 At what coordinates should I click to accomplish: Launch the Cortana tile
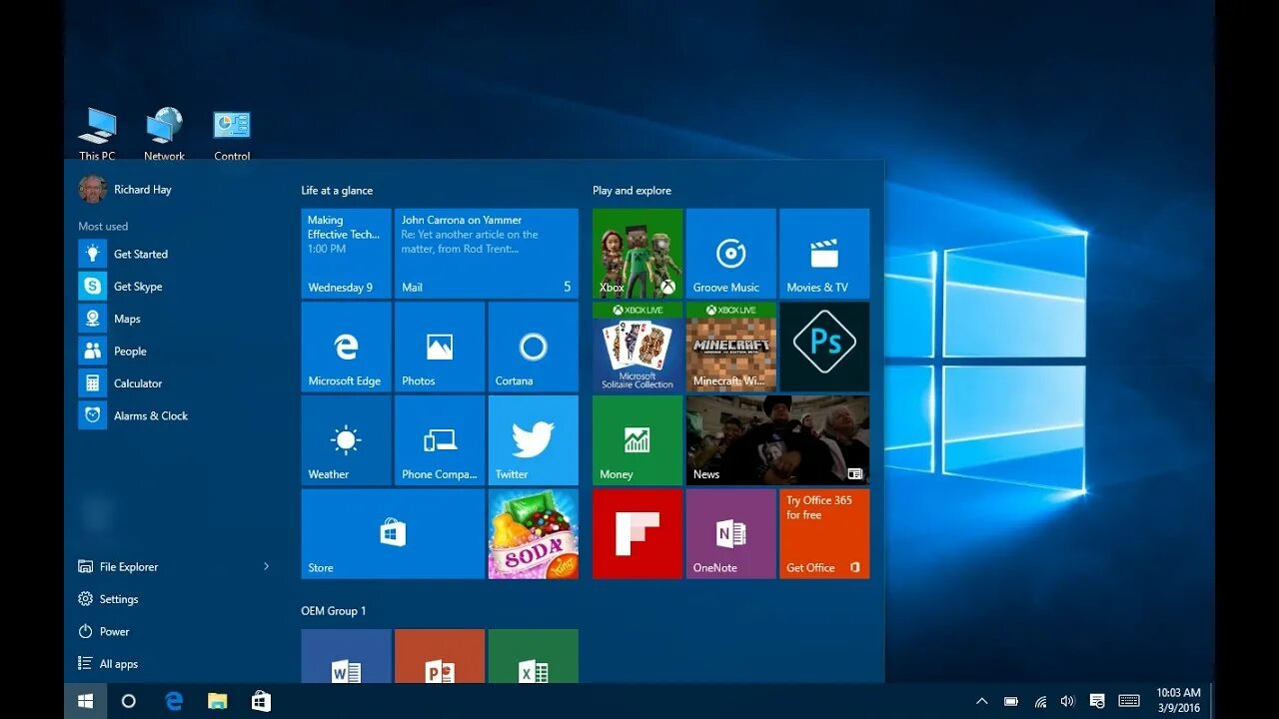(534, 347)
